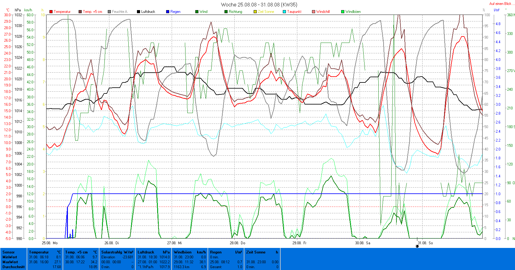Click the pink Windchill legend marker
Image resolution: width=515 pixels, height=270 pixels.
click(x=314, y=12)
